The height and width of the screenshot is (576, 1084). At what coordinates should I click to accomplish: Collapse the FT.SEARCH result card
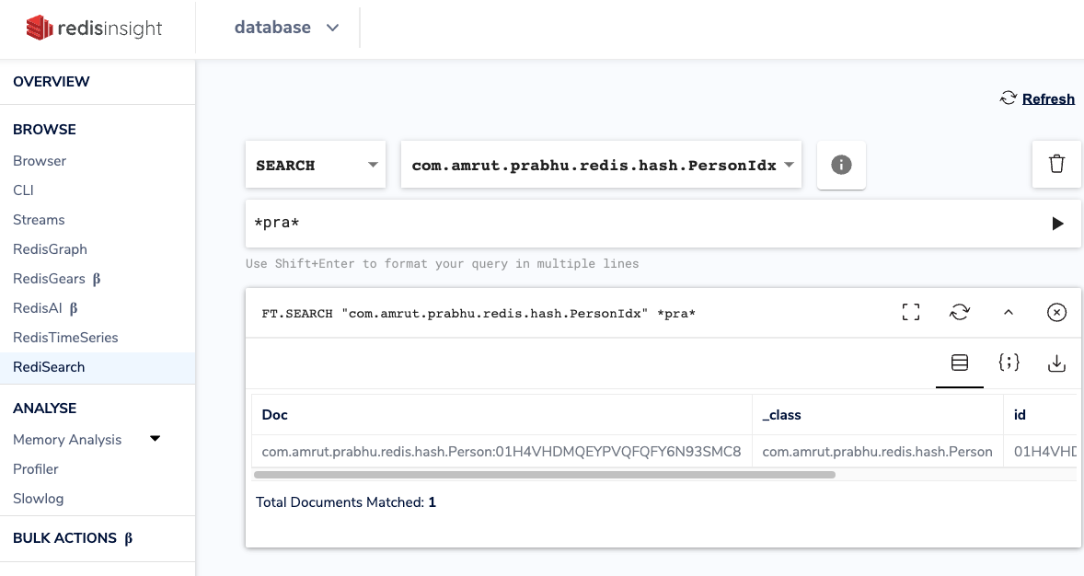click(x=1008, y=313)
